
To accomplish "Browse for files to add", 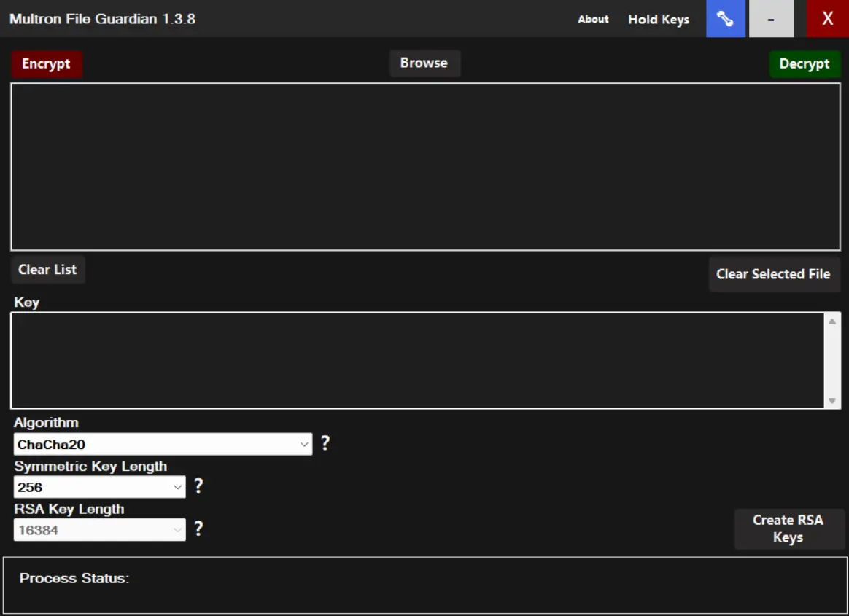I will [424, 63].
